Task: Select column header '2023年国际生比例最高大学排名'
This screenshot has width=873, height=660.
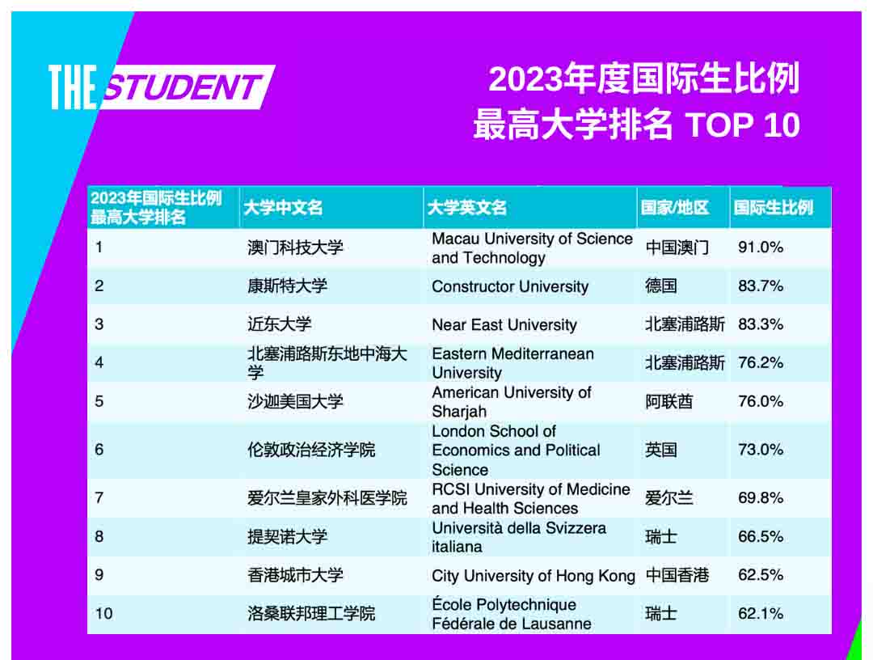Action: click(x=157, y=207)
